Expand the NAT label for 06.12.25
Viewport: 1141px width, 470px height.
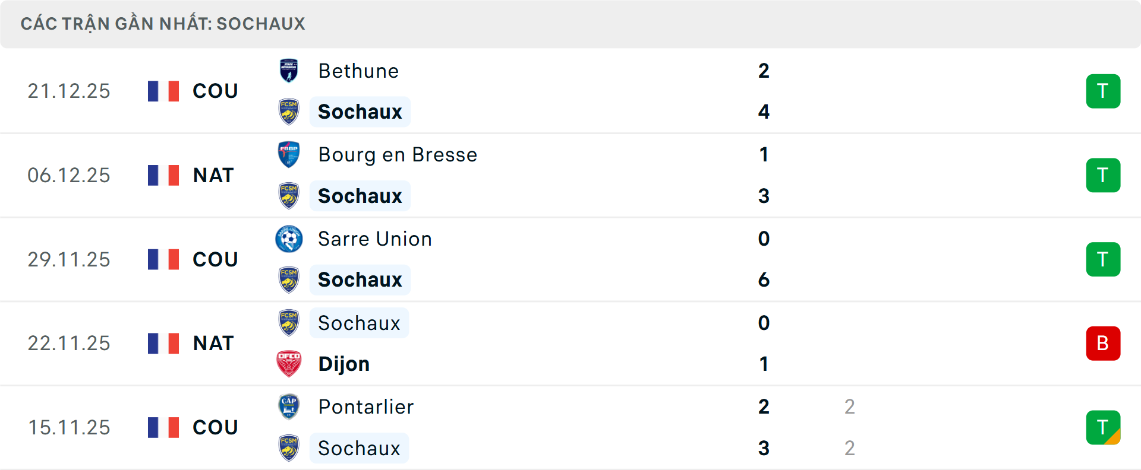point(213,175)
